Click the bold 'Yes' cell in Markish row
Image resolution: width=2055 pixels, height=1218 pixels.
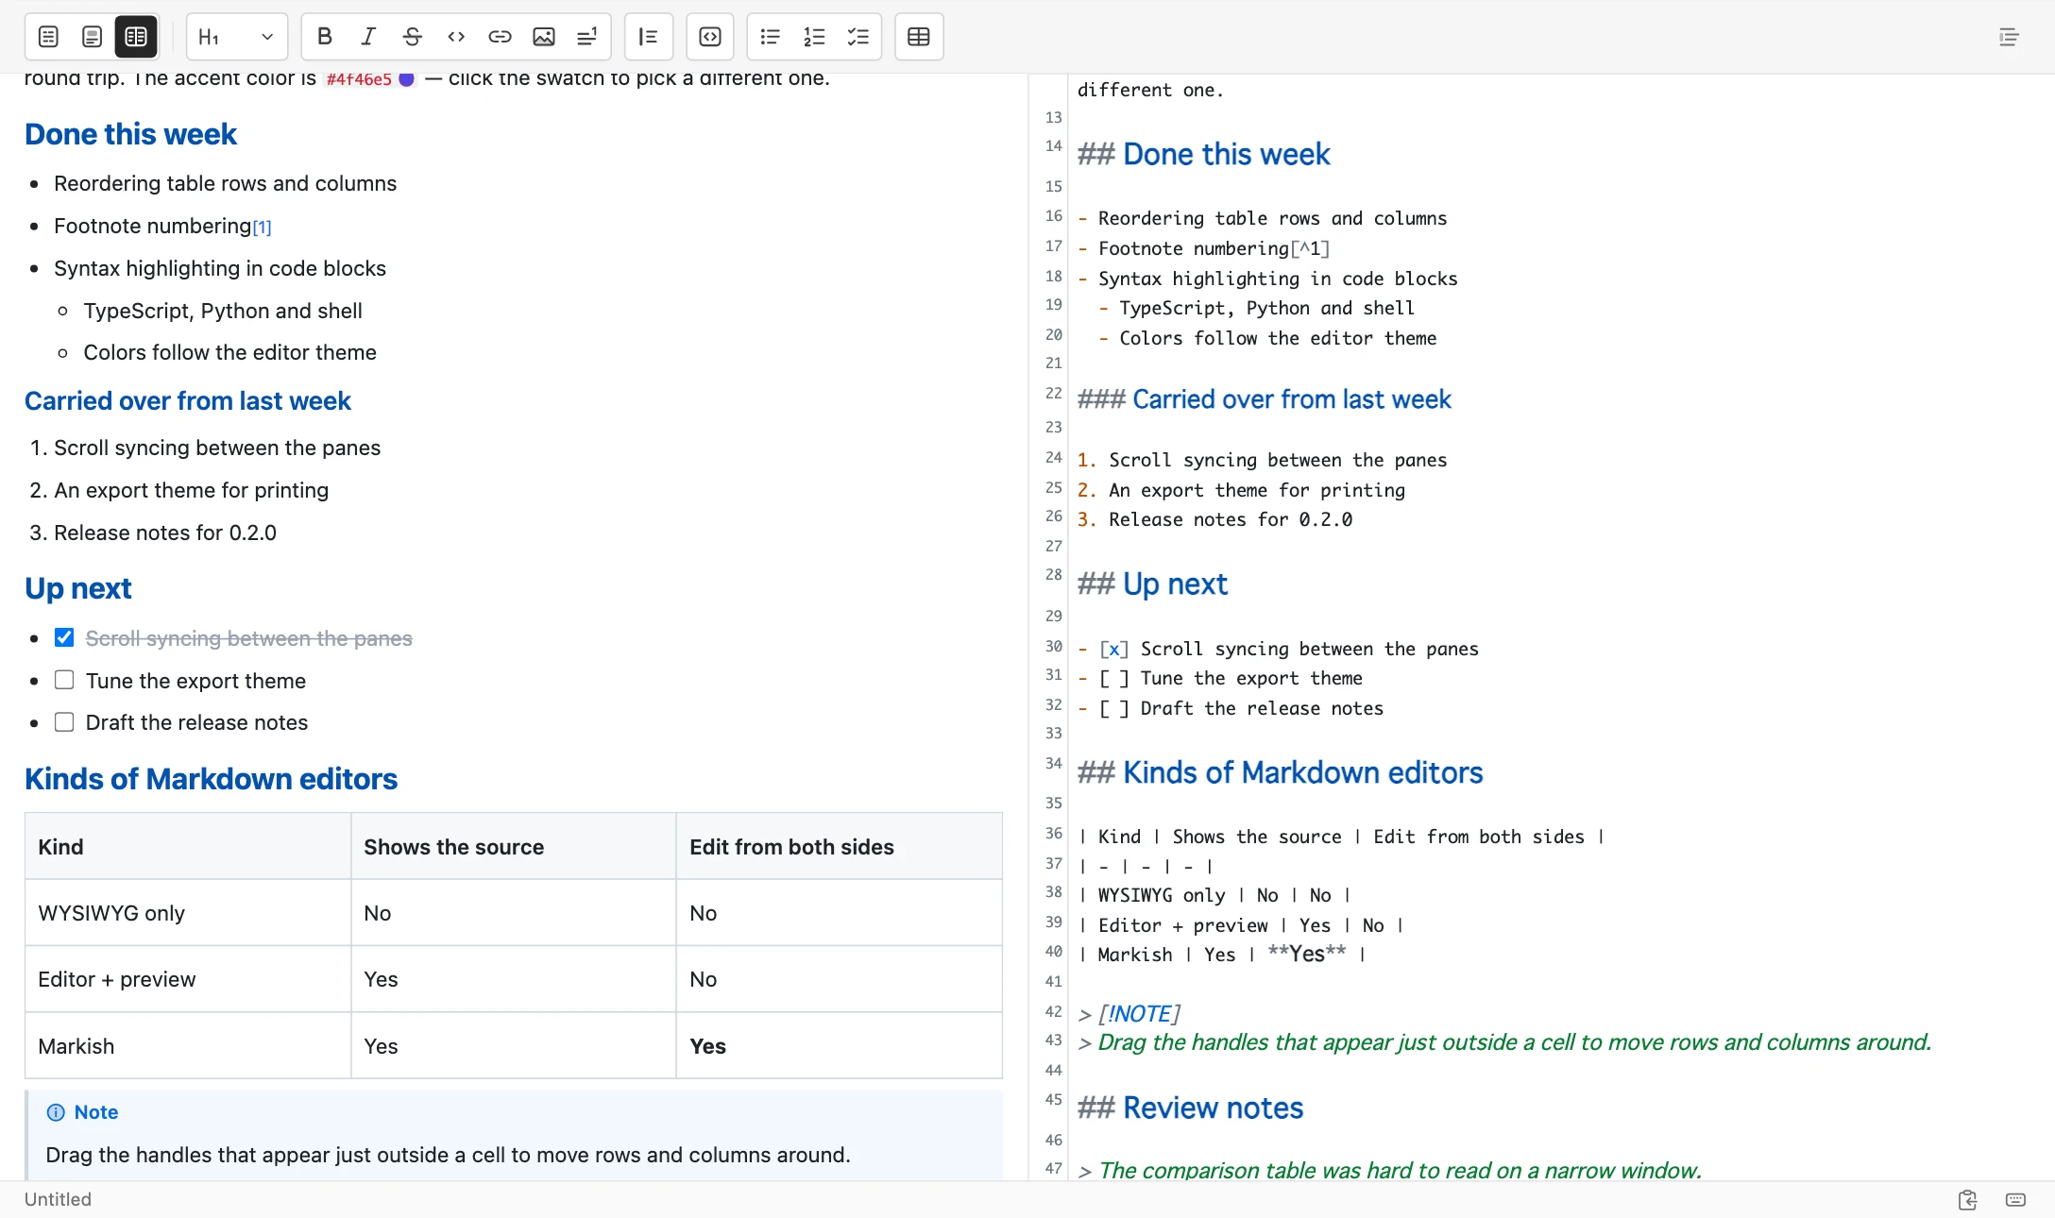click(840, 1046)
